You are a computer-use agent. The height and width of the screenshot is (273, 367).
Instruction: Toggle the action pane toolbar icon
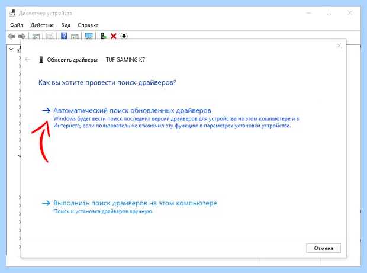pyautogui.click(x=75, y=36)
